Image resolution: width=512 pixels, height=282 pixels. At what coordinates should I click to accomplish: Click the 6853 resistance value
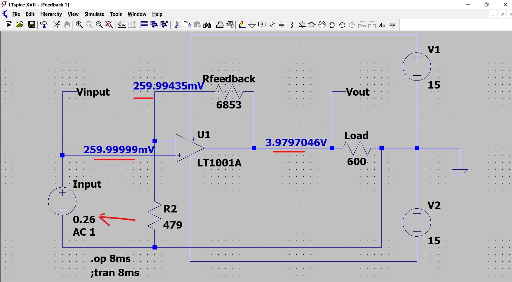[x=229, y=105]
